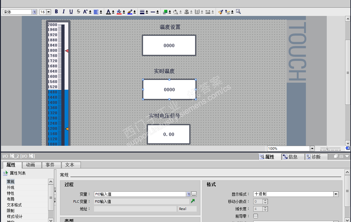The width and height of the screenshot is (351, 222).
Task: Click the zoom selection magnifier icon
Action: click(238, 12)
